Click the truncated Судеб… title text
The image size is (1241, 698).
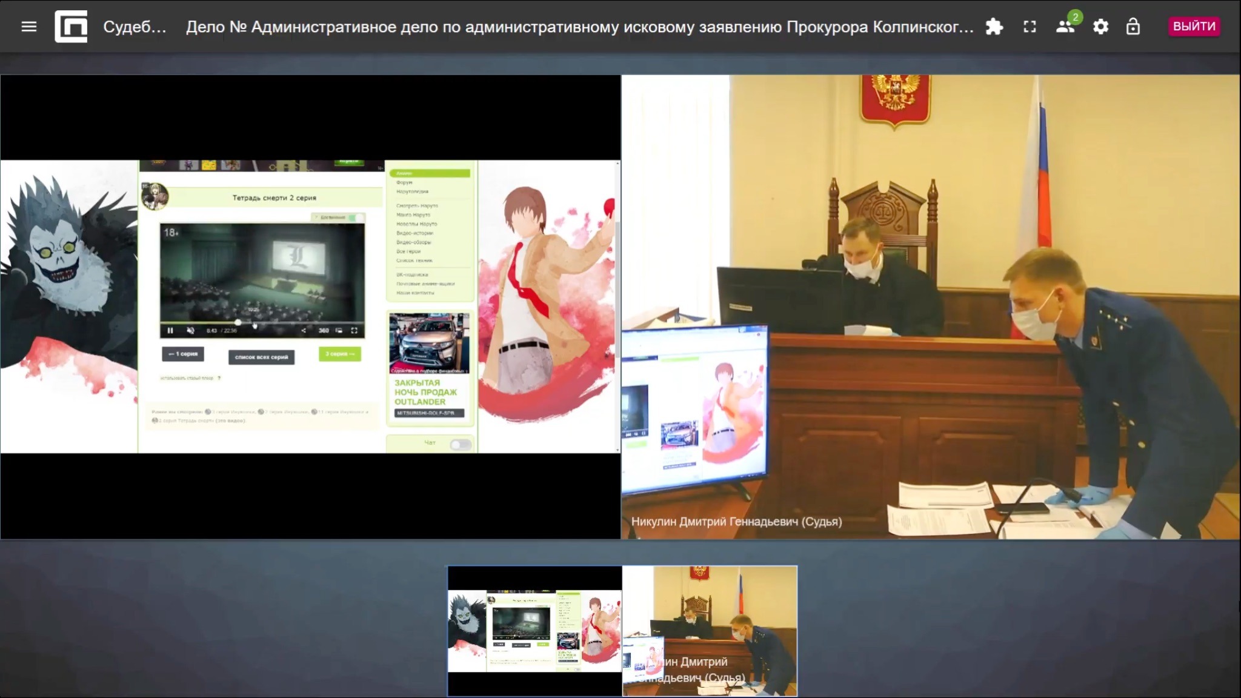(135, 27)
